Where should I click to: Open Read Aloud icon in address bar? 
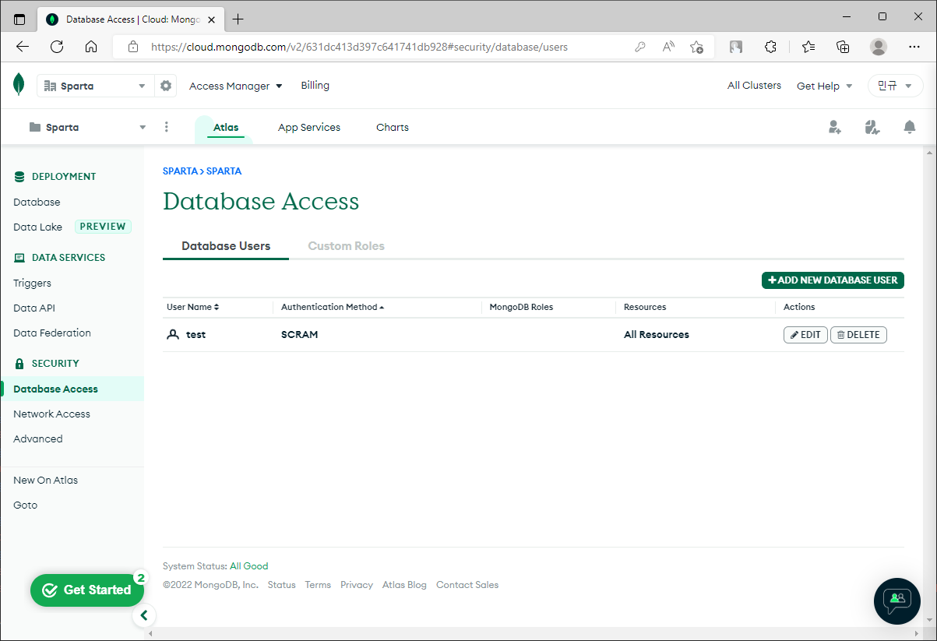pos(668,47)
